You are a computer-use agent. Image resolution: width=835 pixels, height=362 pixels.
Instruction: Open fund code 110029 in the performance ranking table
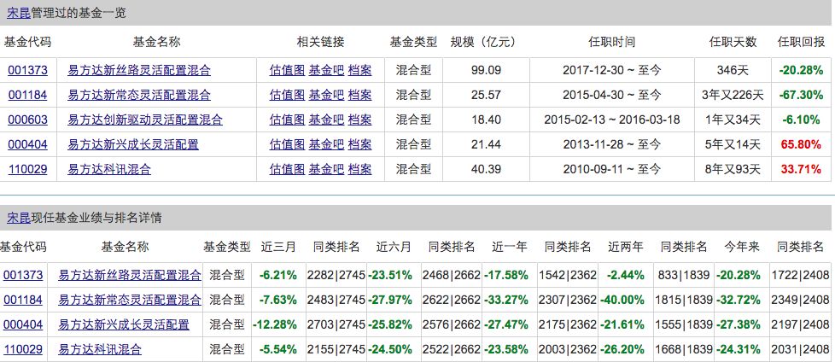click(x=23, y=349)
